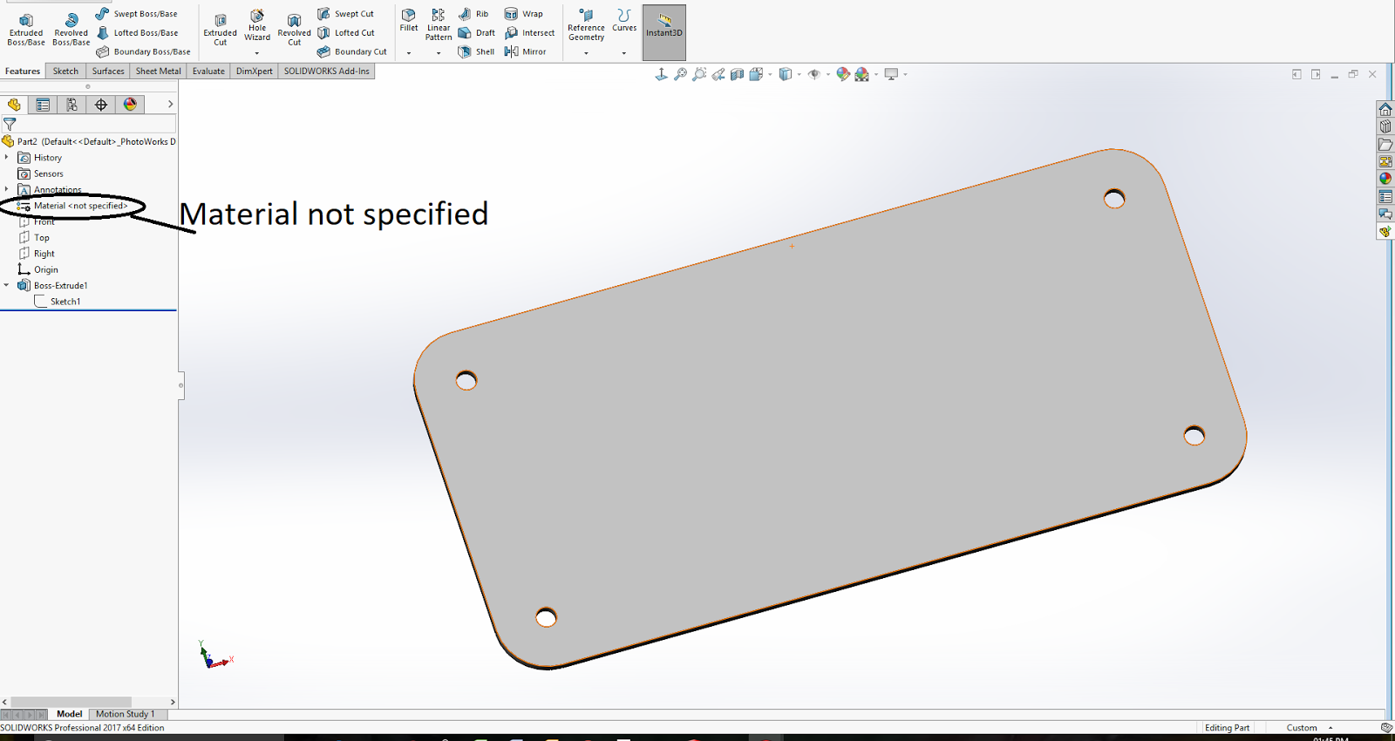Select the Linear Pattern tool
The width and height of the screenshot is (1395, 741).
pos(439,24)
